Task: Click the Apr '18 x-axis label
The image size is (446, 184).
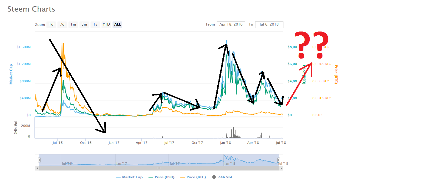Action: point(253,143)
